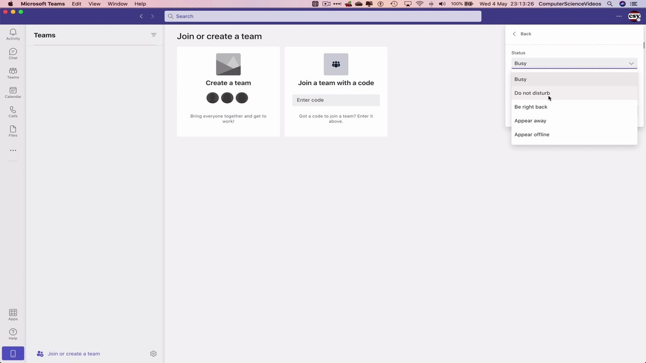Open Help in the sidebar
This screenshot has height=363, width=646.
(x=13, y=334)
